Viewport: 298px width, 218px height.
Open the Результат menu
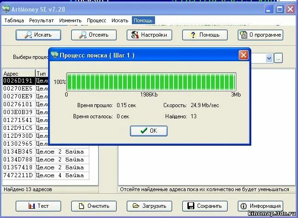click(x=42, y=20)
